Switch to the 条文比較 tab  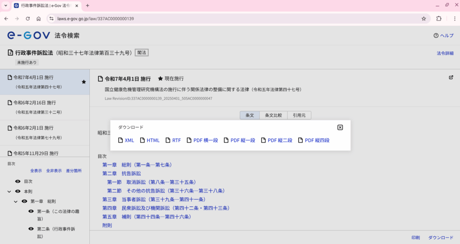[273, 115]
